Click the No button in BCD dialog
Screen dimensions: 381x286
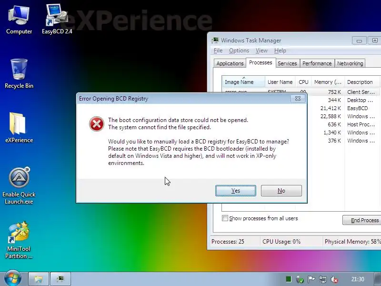(x=281, y=191)
